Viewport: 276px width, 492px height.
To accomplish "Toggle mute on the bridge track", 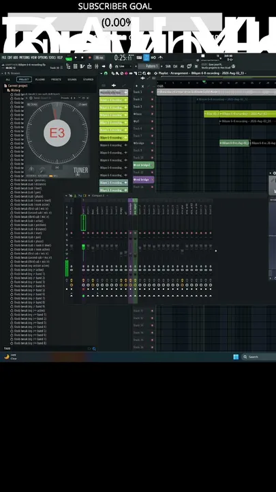I will coord(153,143).
